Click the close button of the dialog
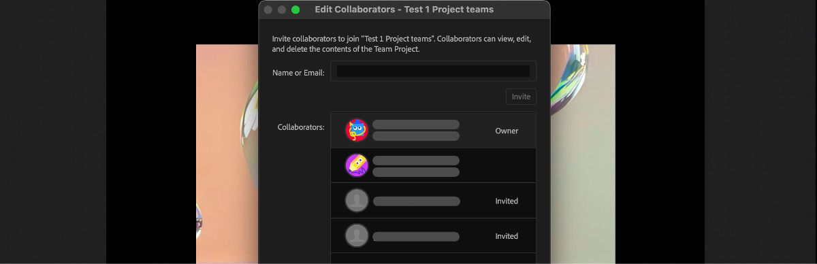This screenshot has width=817, height=264. [268, 10]
